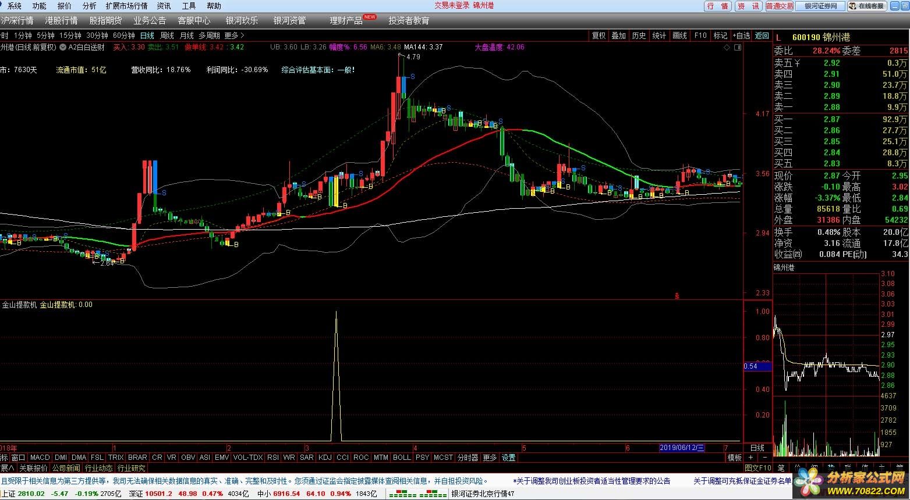Click the stock code 600190 锦州港 header

point(821,37)
